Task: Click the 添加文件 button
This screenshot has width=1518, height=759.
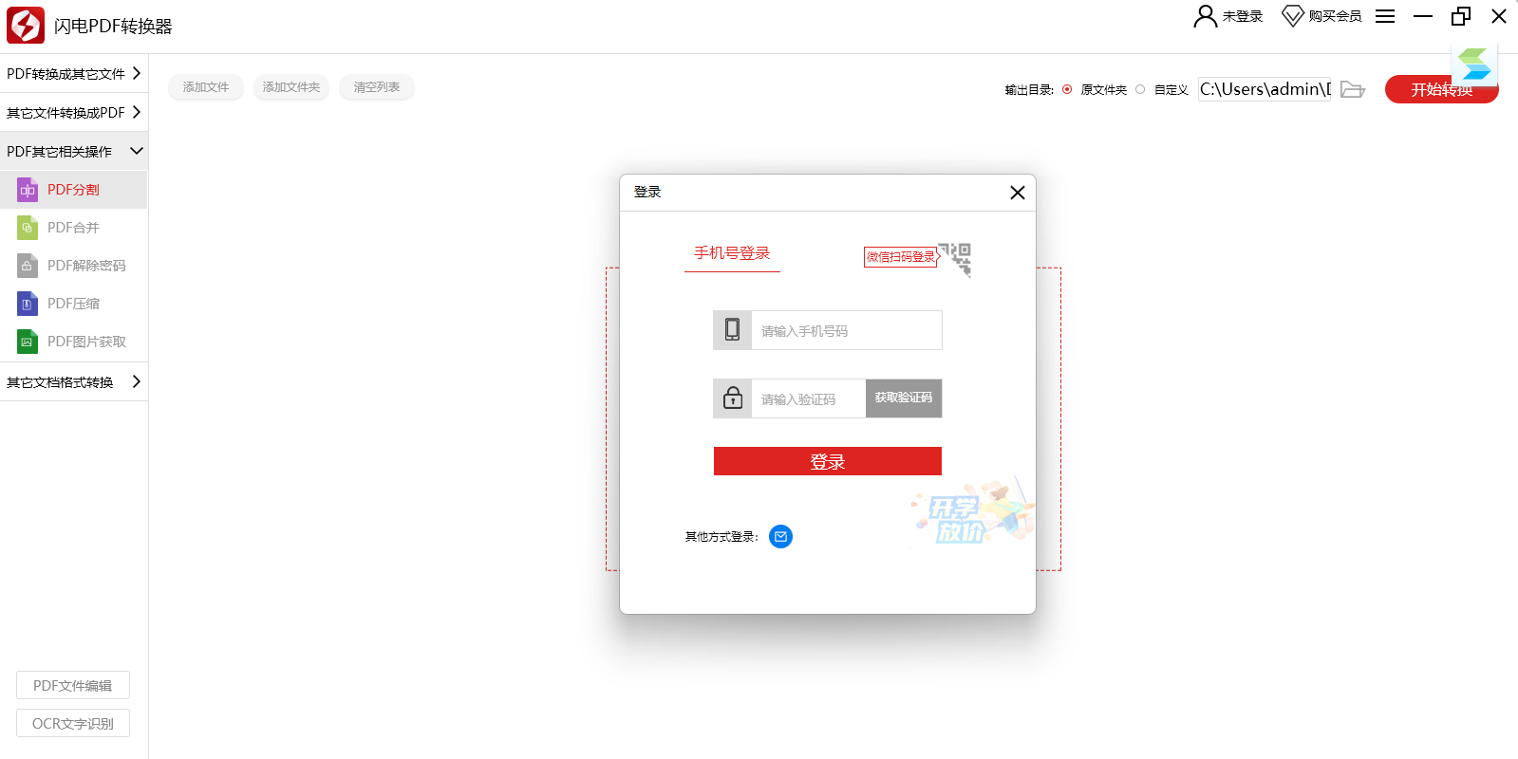Action: 206,87
